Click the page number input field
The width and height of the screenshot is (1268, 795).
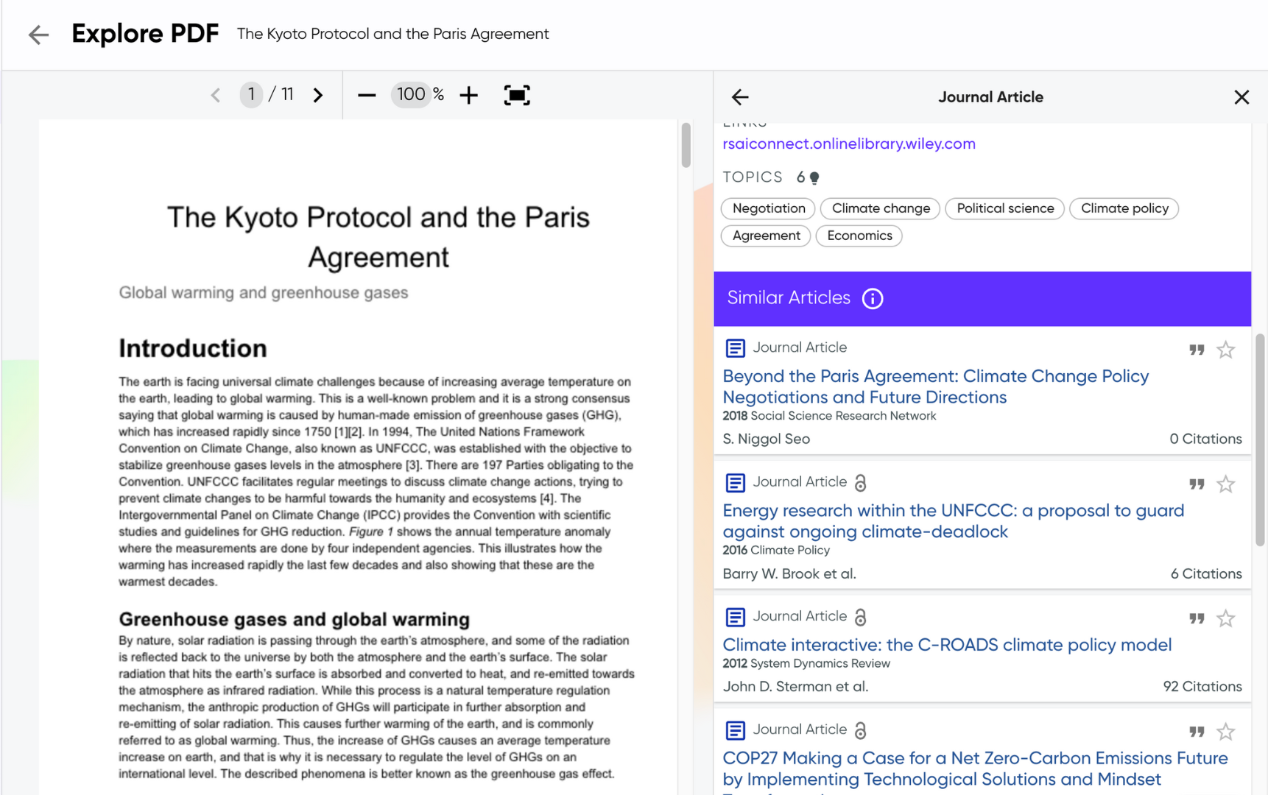pos(251,94)
